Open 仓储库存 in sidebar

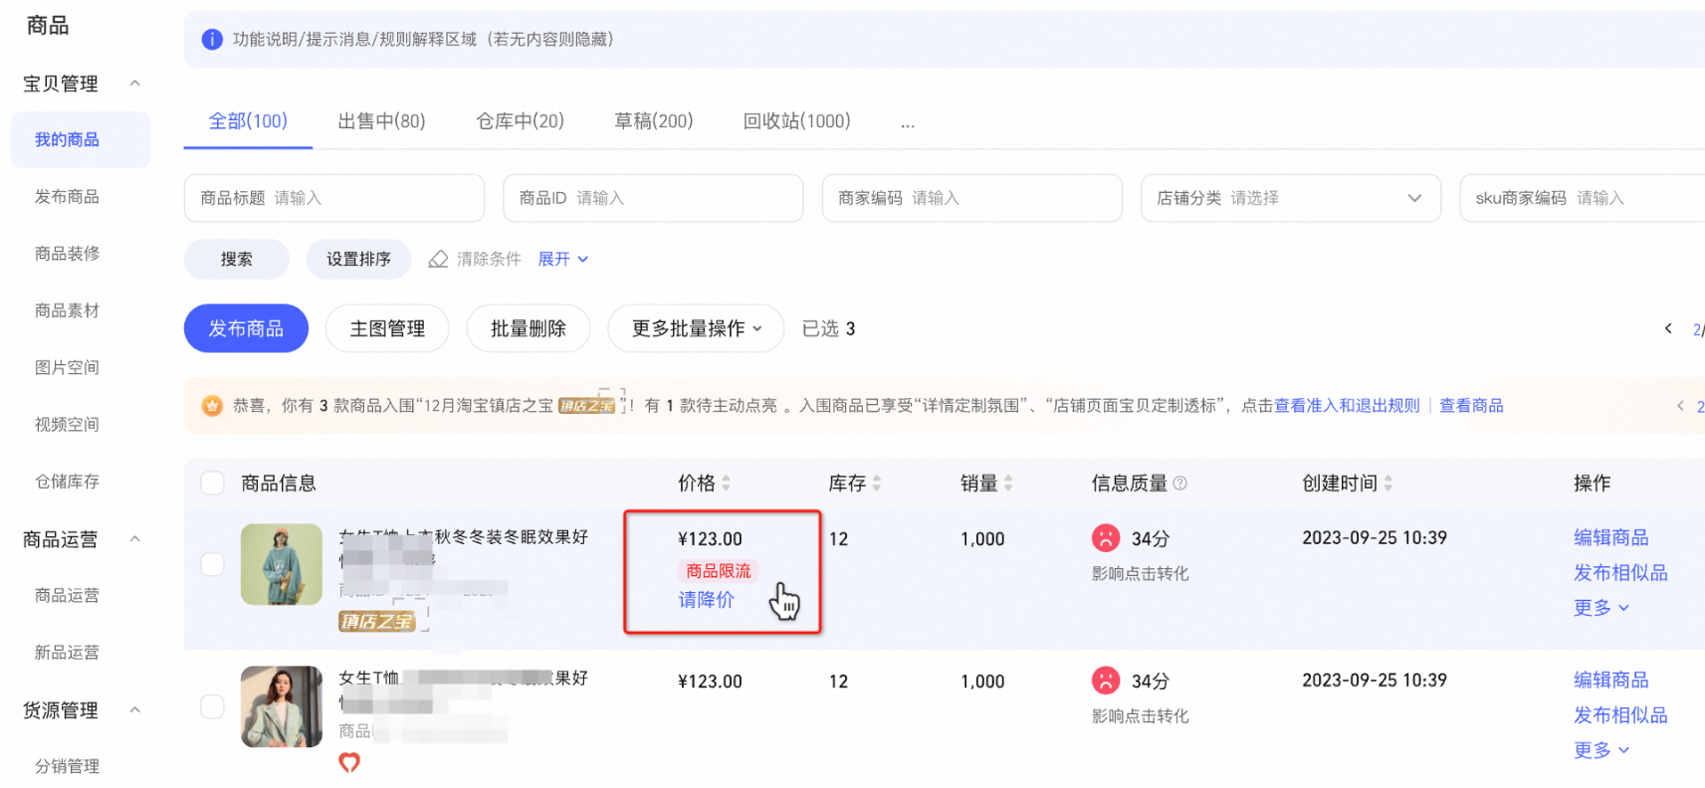67,482
